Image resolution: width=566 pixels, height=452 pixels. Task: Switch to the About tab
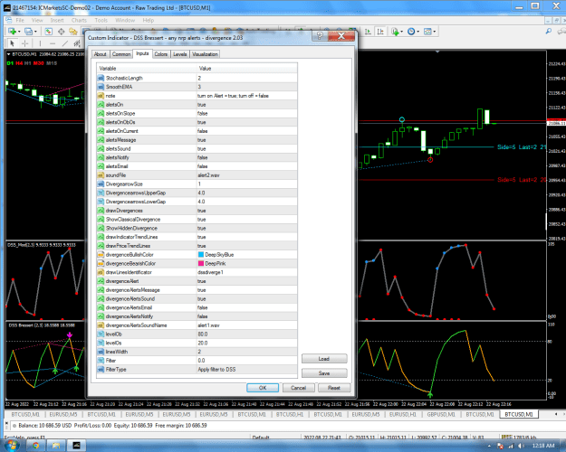point(100,54)
